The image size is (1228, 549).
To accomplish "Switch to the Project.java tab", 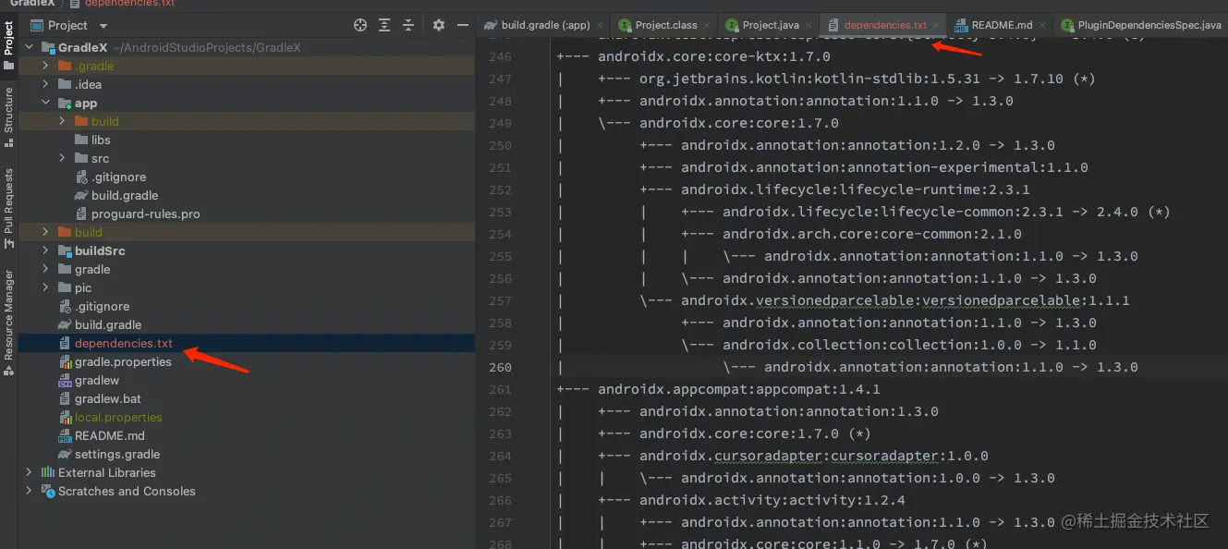I will (770, 25).
